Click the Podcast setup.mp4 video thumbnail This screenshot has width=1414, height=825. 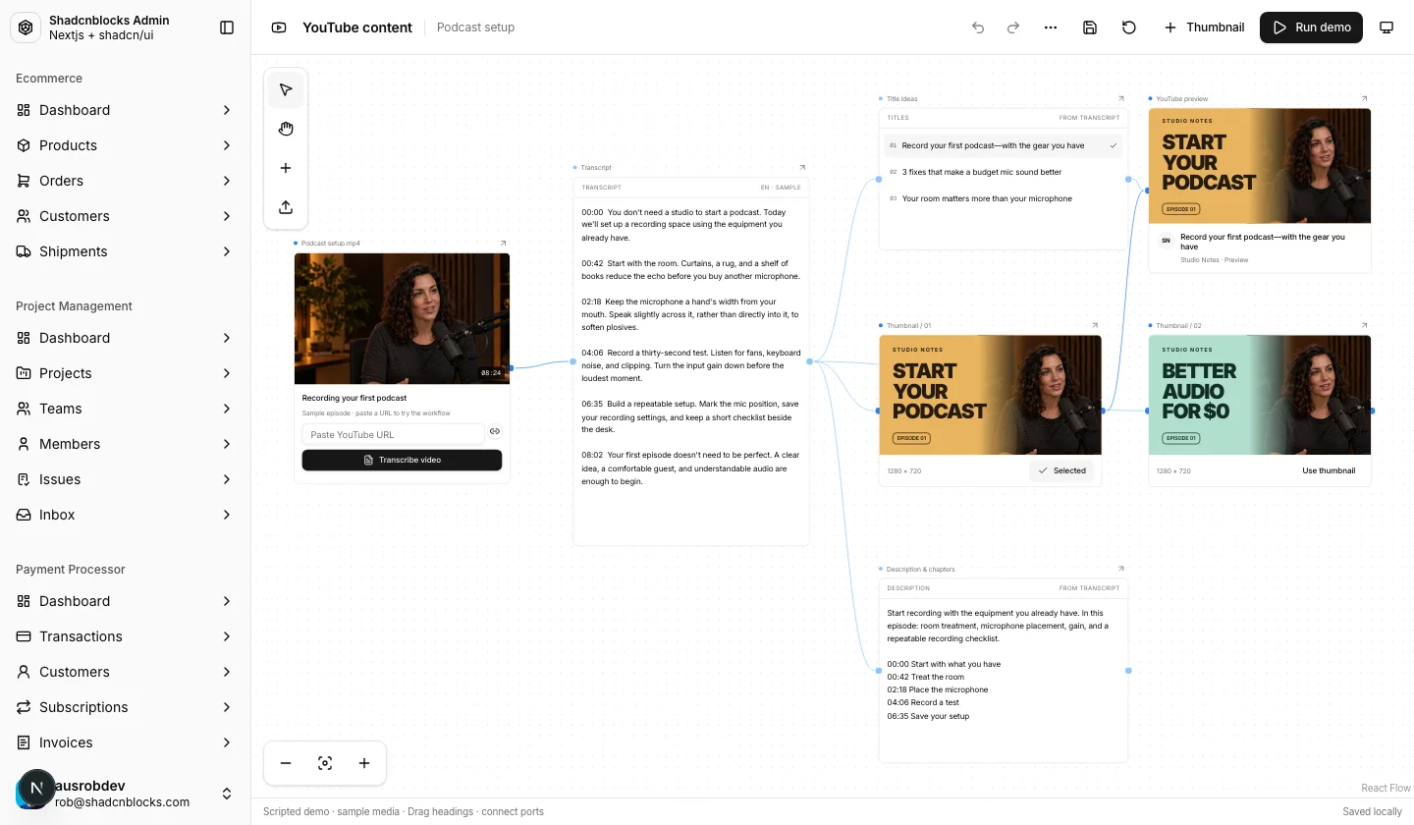click(402, 319)
